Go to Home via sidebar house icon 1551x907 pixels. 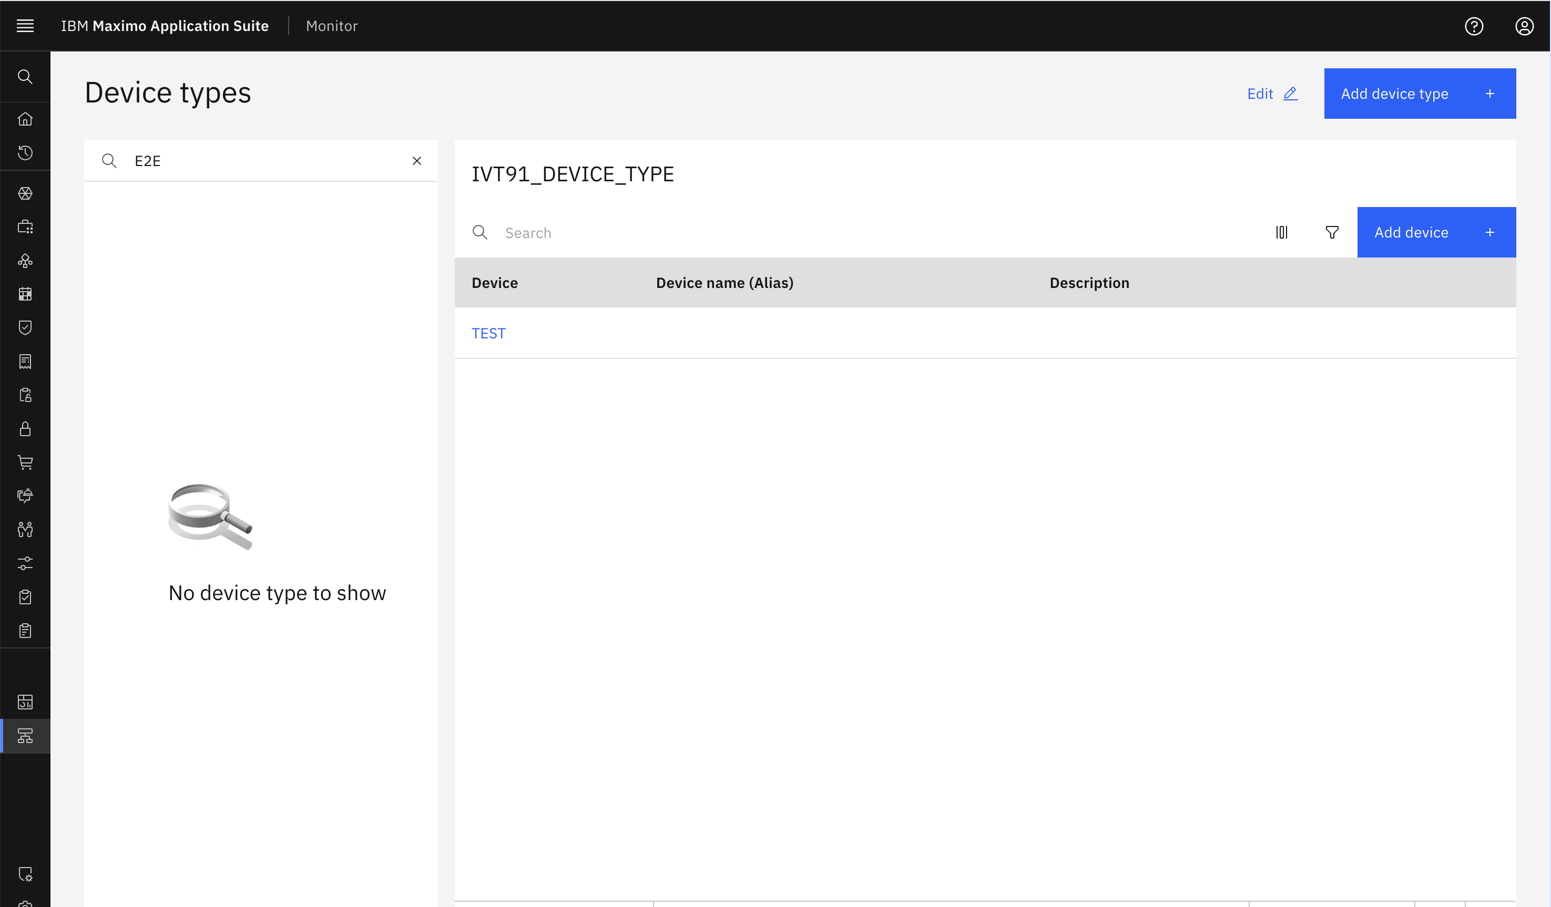point(25,119)
